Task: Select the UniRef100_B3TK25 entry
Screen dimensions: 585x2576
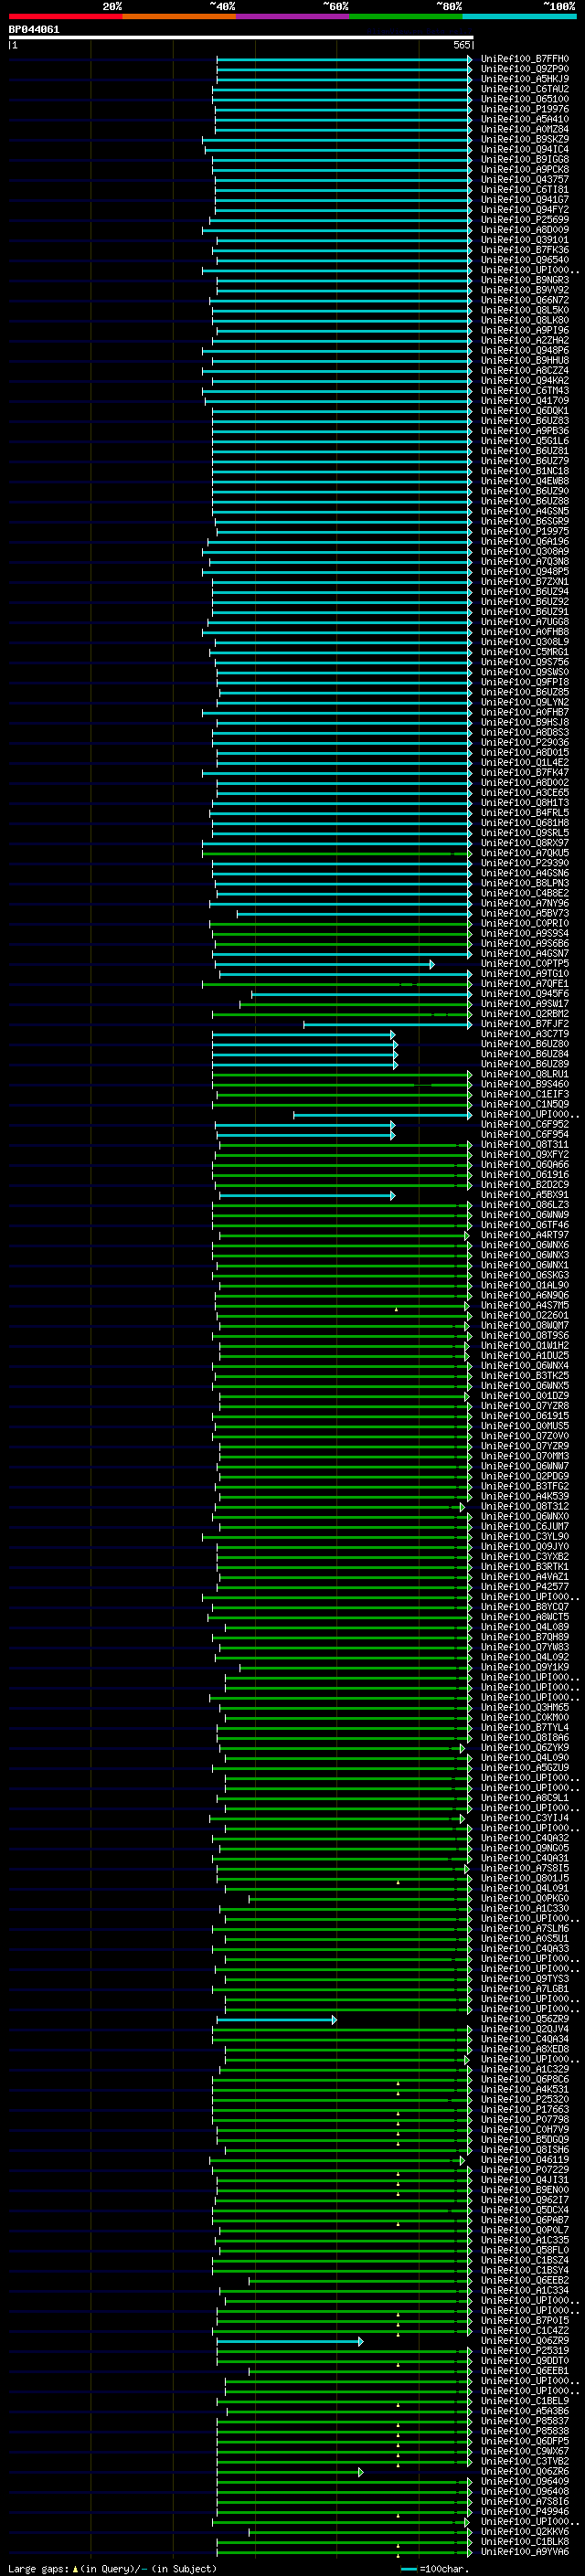Action: pyautogui.click(x=524, y=1376)
